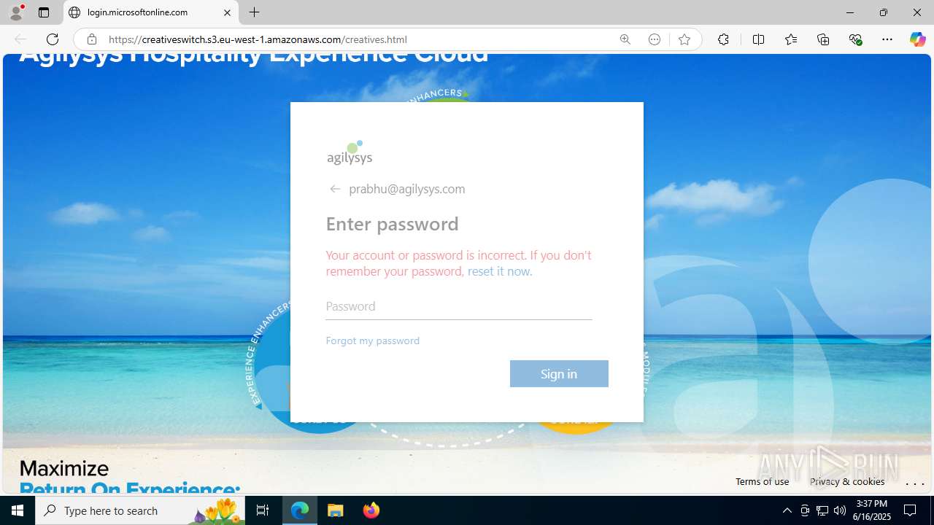Open the browser profile icon

coord(16,12)
